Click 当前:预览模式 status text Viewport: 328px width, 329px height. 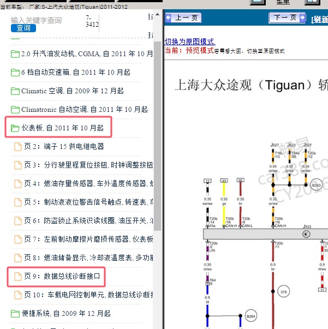pyautogui.click(x=189, y=51)
